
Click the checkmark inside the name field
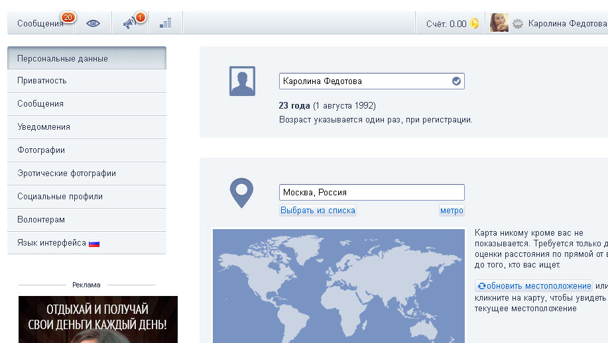click(x=456, y=81)
